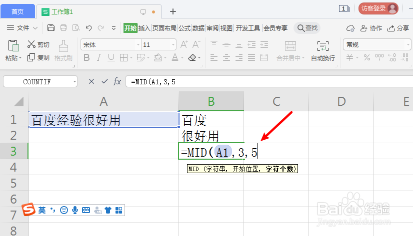Viewport: 413px width, 236px height.
Task: Open the font name 宋体 dropdown
Action: coord(138,45)
